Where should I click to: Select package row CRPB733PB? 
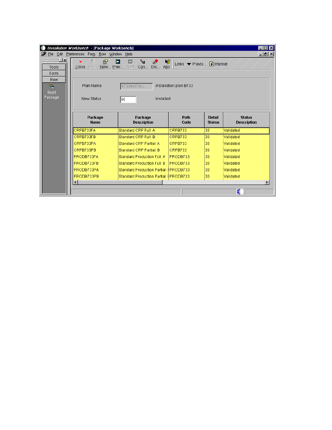[x=171, y=150]
